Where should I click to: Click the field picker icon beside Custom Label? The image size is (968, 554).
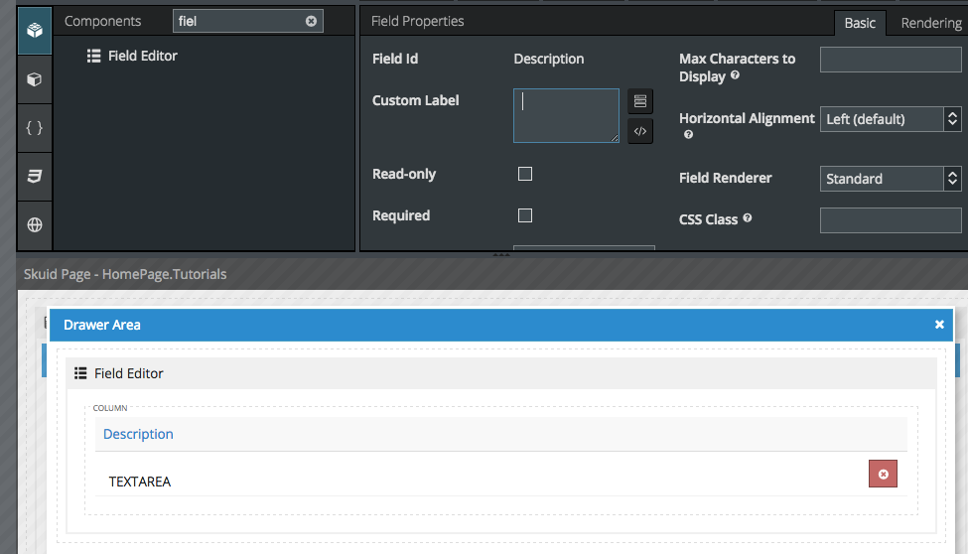pyautogui.click(x=640, y=101)
